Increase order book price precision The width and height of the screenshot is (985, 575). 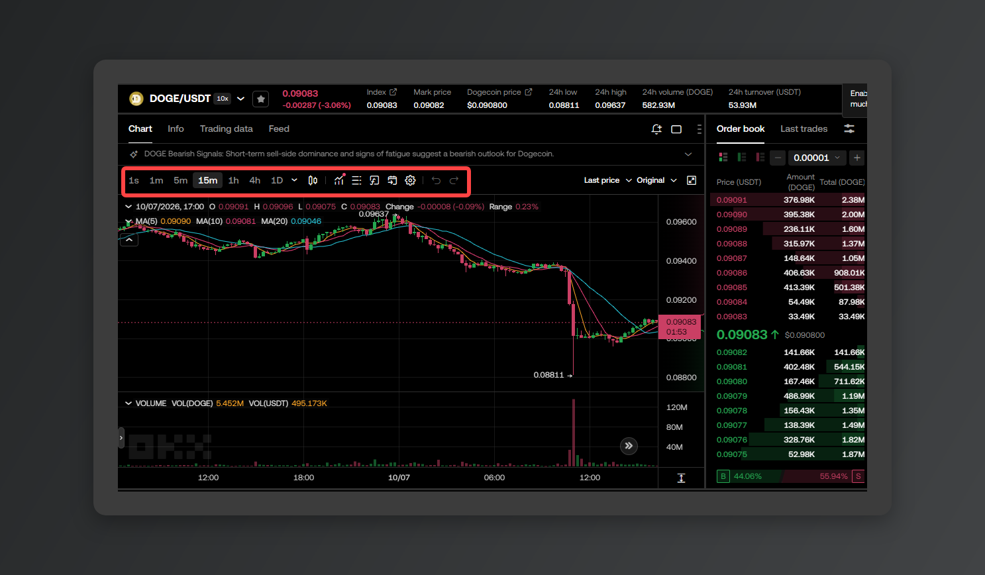click(x=857, y=158)
